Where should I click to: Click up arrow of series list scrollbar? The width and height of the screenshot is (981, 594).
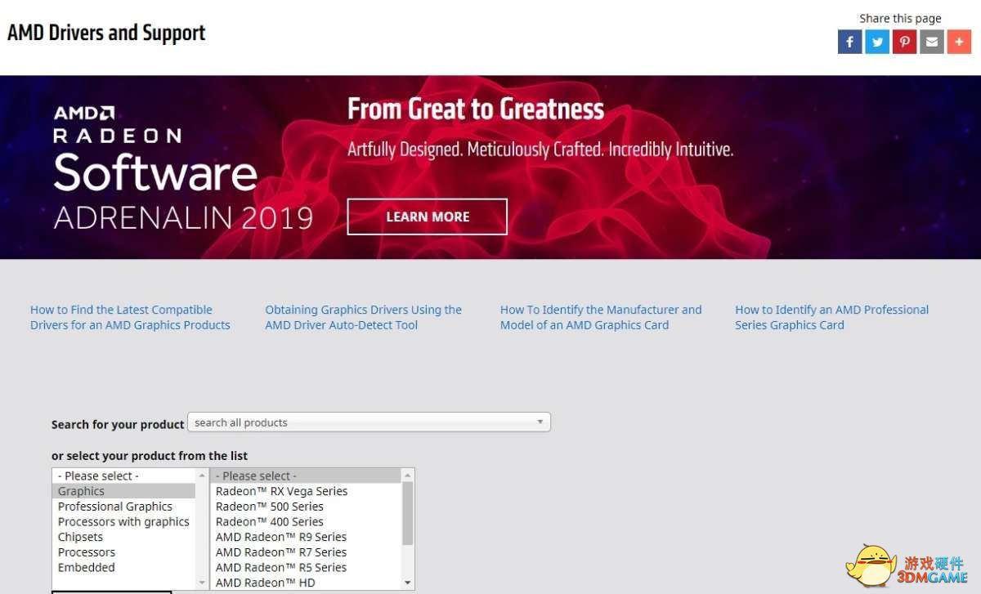tap(408, 475)
